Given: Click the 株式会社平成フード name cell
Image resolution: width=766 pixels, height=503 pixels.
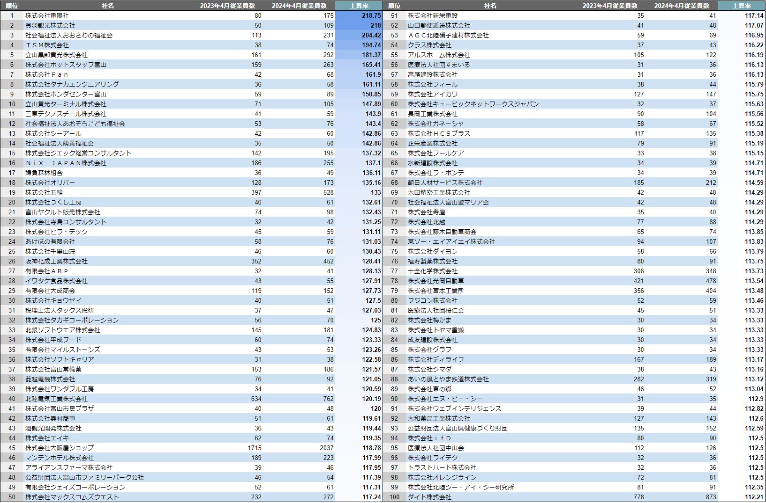Looking at the screenshot, I should pos(53,340).
